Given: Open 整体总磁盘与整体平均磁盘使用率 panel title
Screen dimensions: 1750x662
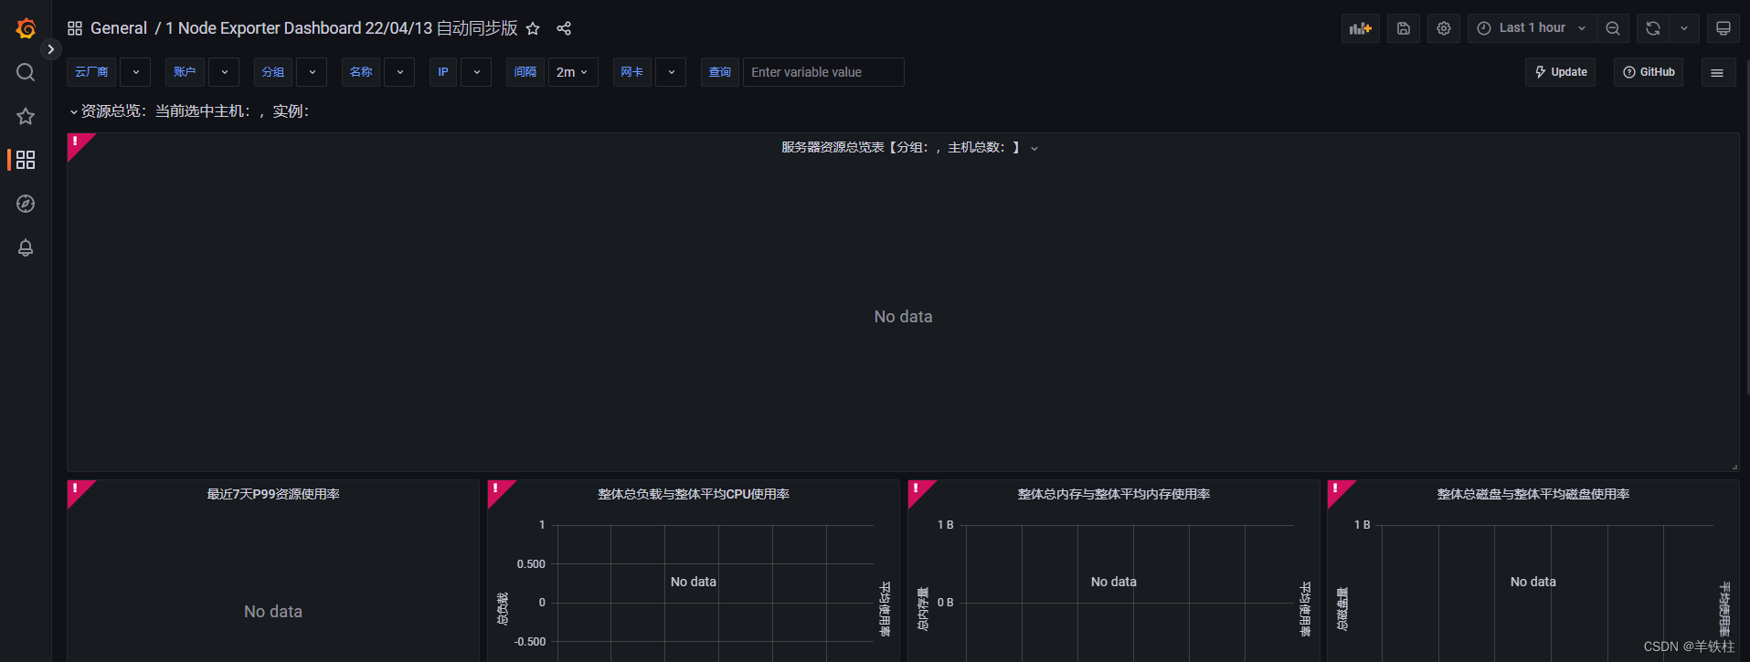Looking at the screenshot, I should click(1533, 494).
